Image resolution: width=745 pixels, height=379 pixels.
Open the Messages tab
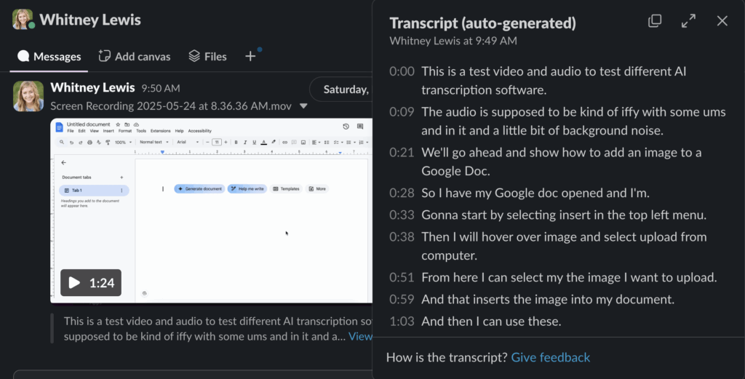(x=49, y=57)
